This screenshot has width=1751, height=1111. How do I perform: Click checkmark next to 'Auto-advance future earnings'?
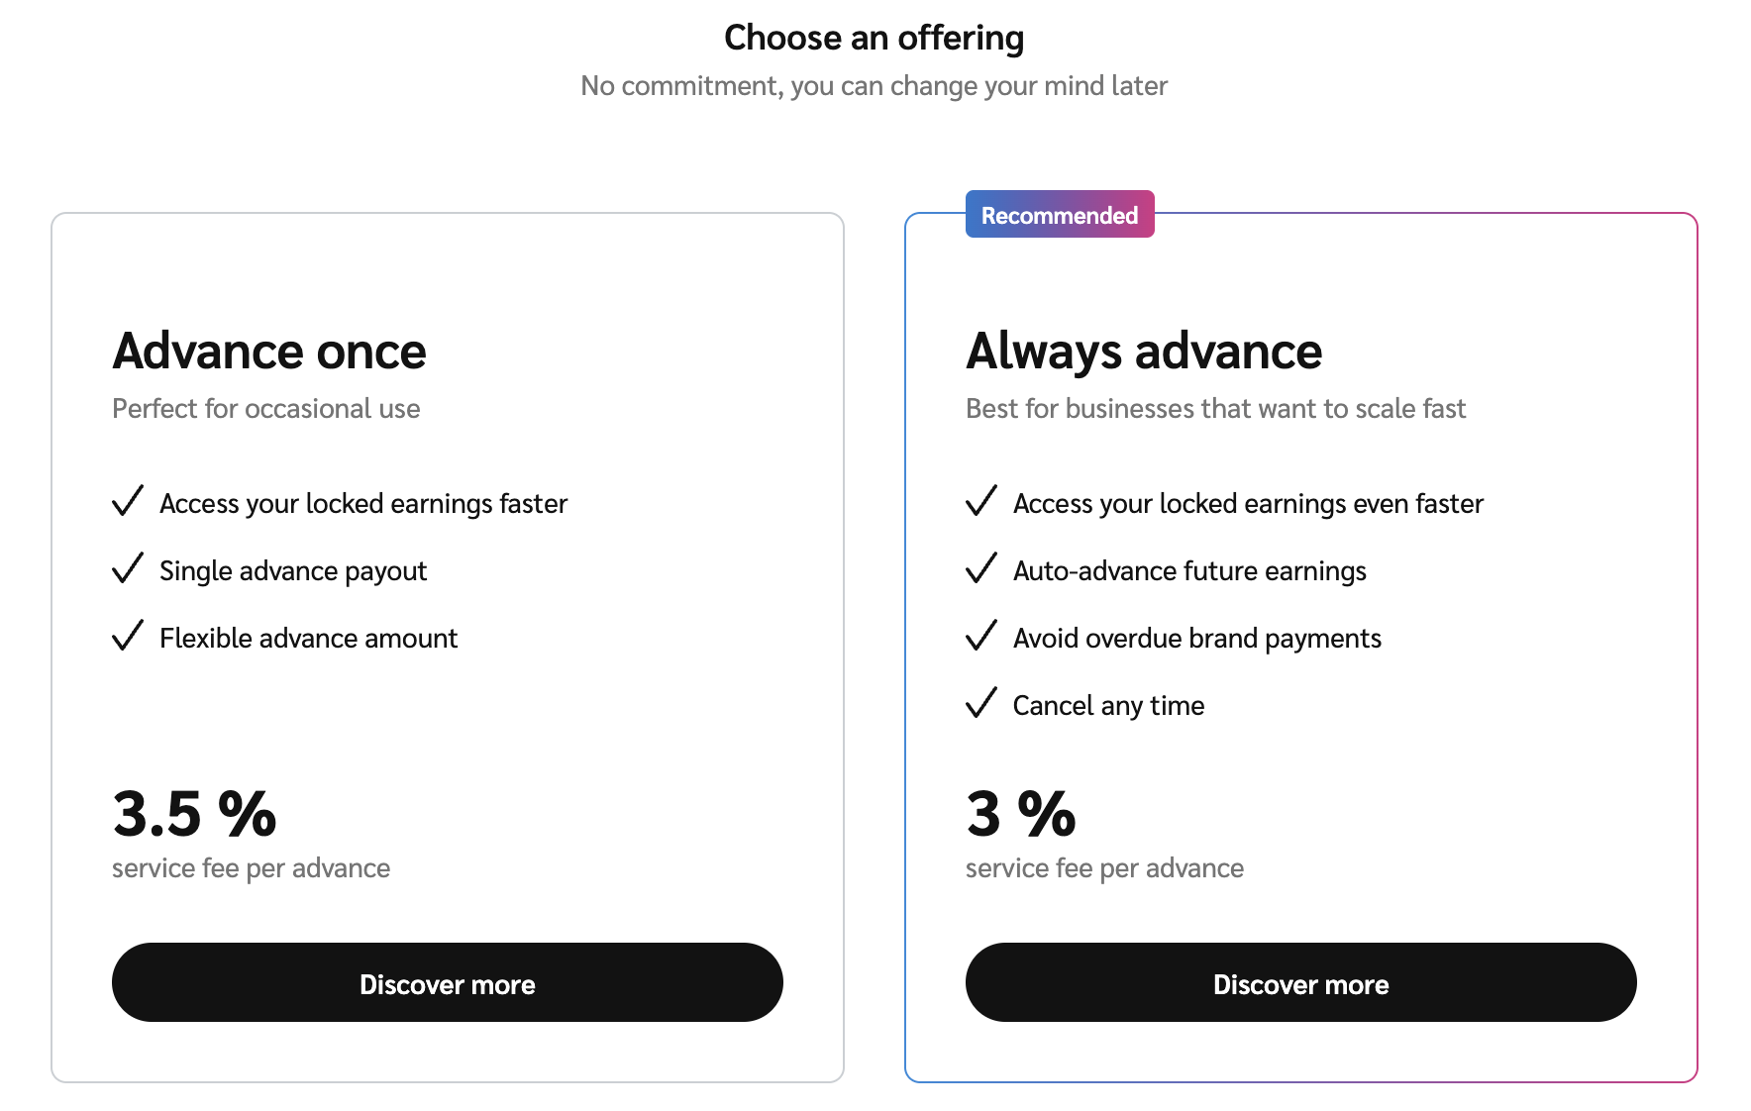pyautogui.click(x=980, y=568)
